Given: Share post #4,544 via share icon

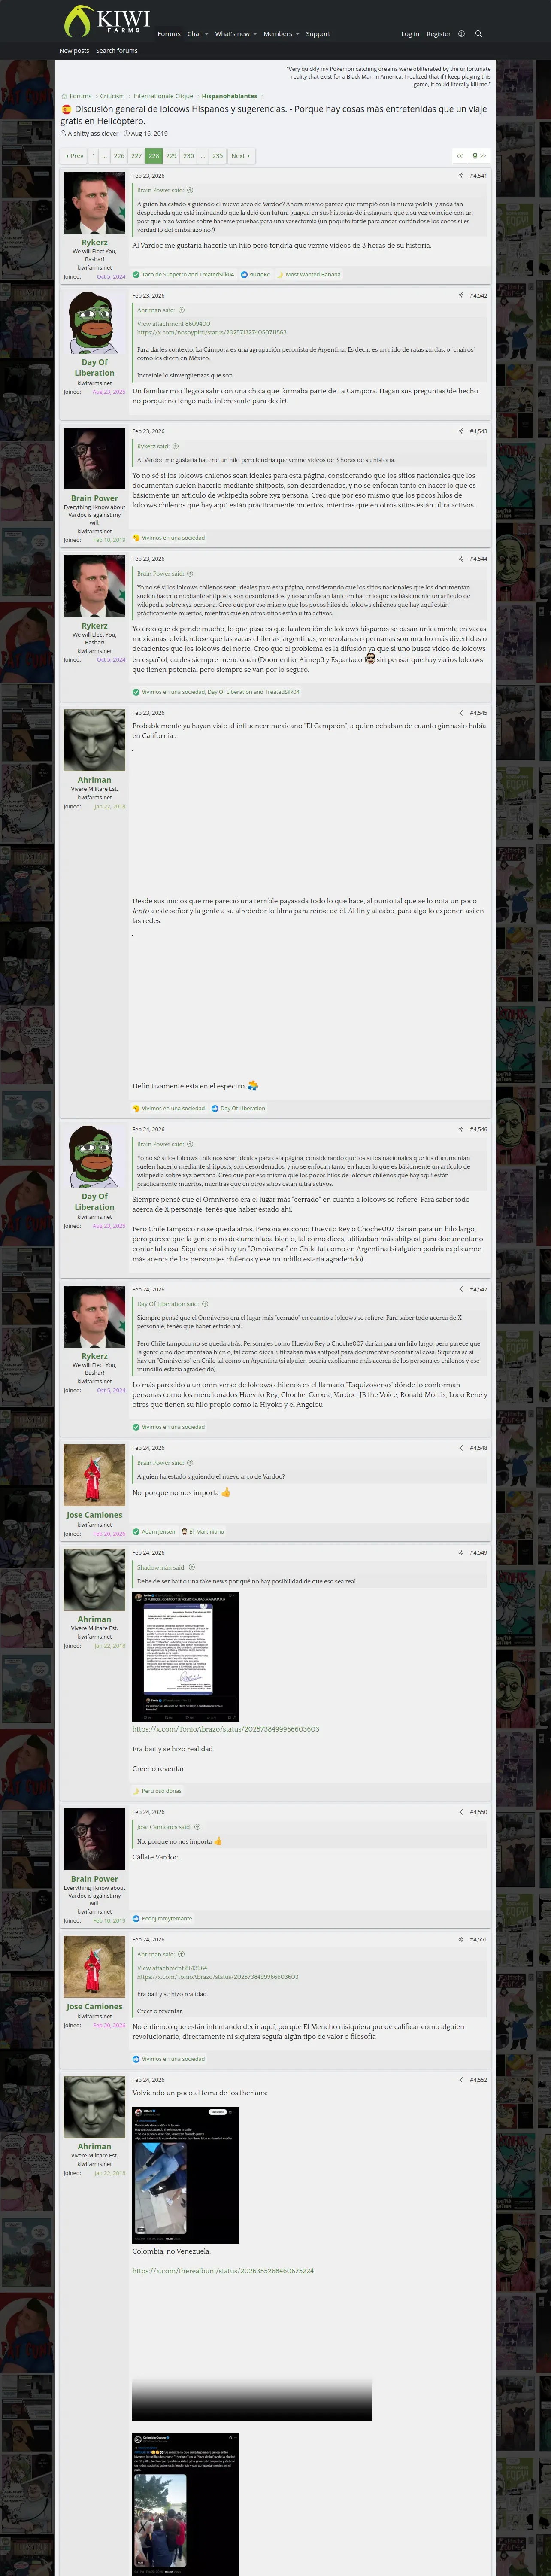Looking at the screenshot, I should pyautogui.click(x=461, y=559).
